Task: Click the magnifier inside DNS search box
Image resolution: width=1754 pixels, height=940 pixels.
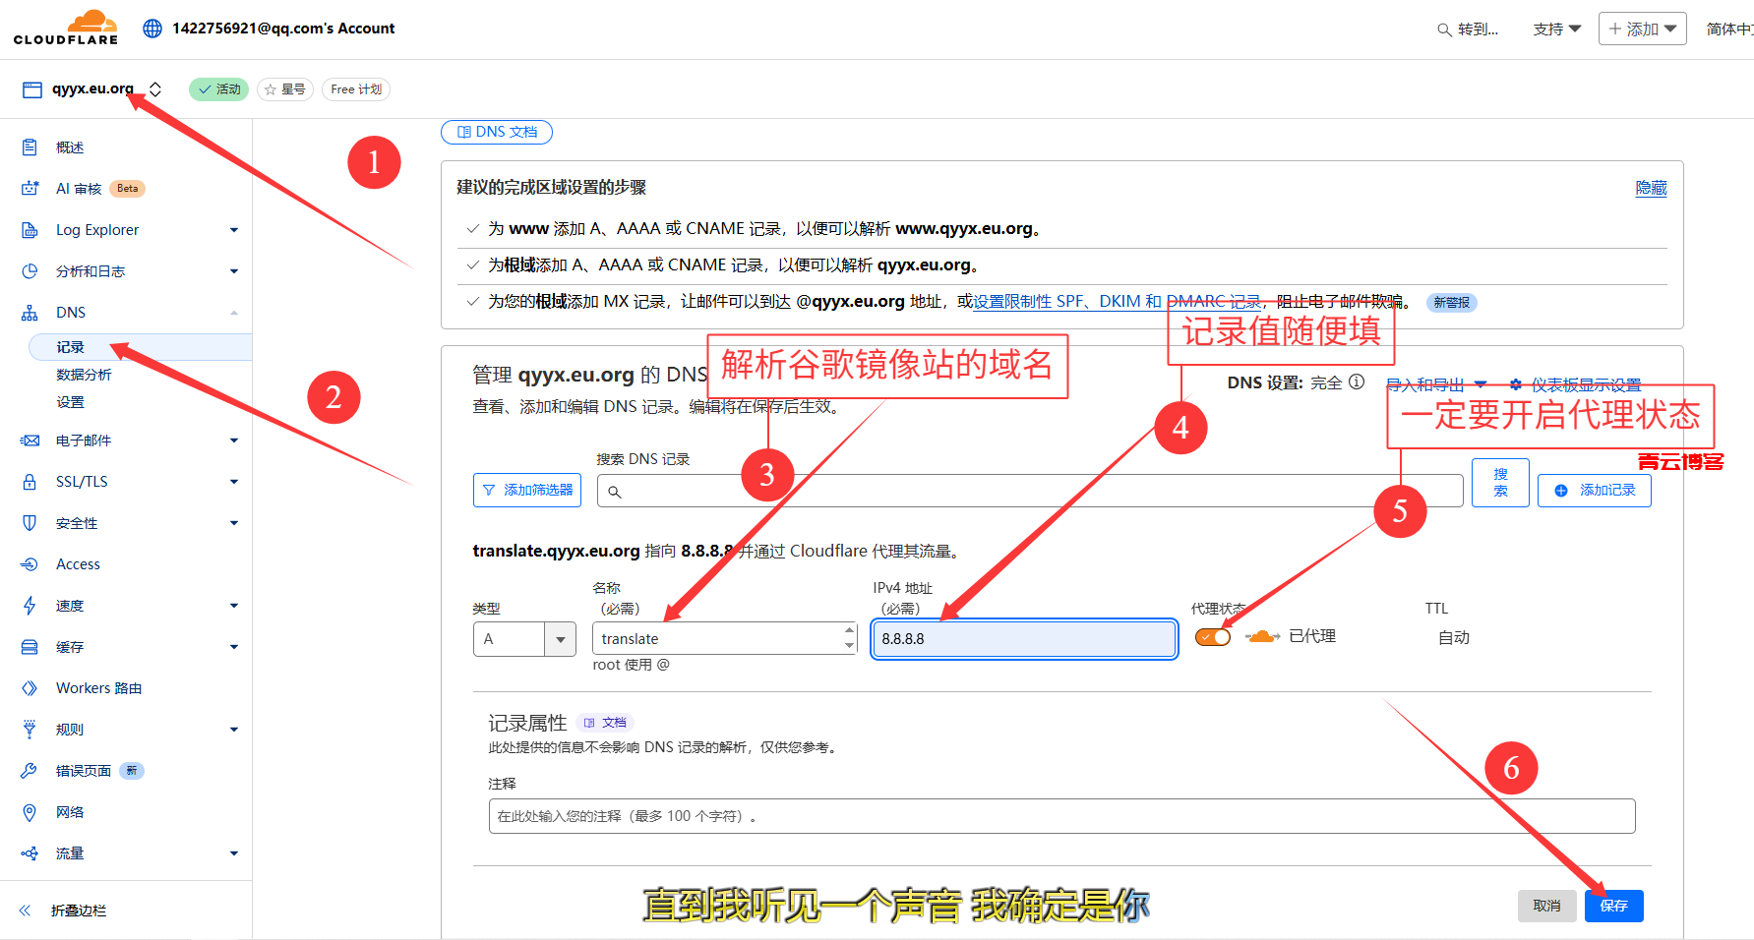Action: click(615, 492)
